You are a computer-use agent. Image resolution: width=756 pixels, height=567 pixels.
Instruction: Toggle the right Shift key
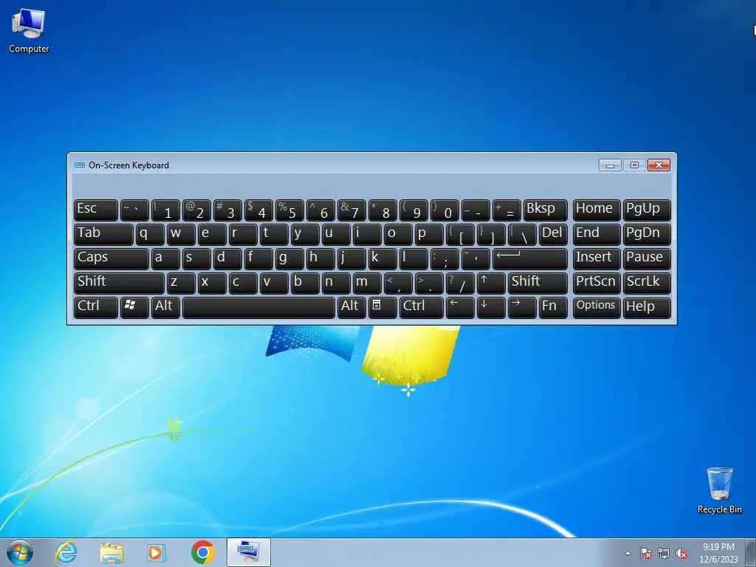coord(537,283)
